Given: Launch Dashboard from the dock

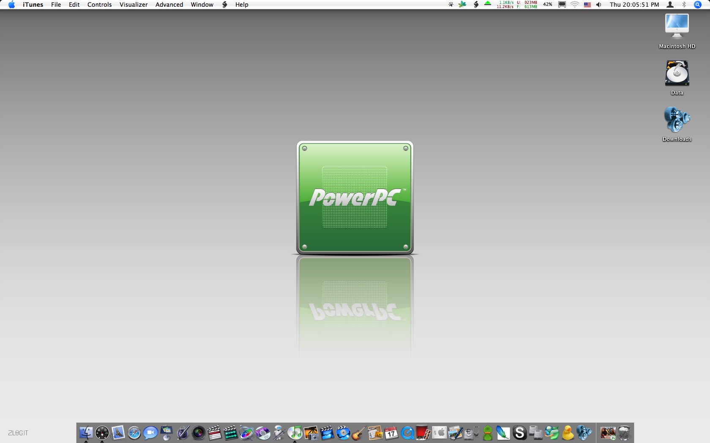Looking at the screenshot, I should (102, 433).
